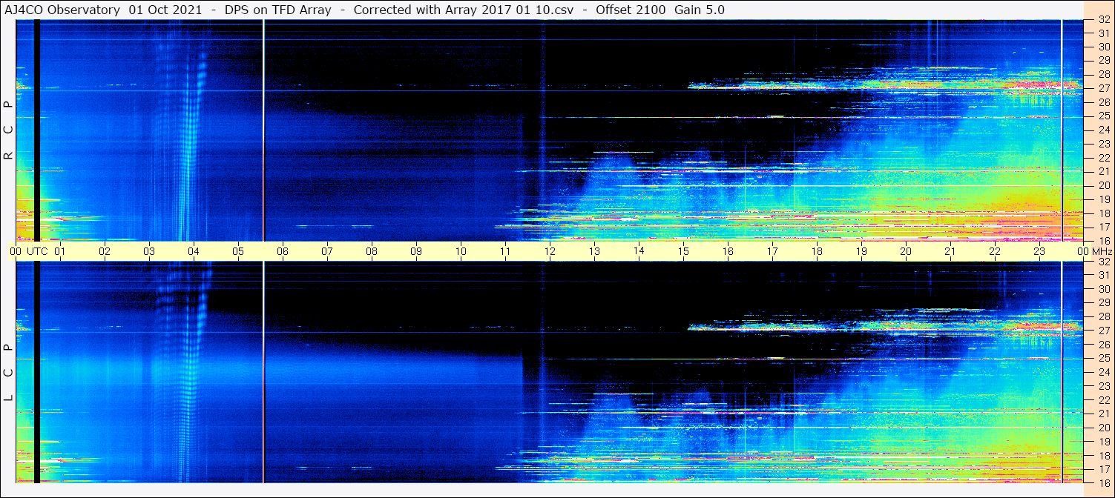Select the 14 hour tick on the time axis

click(639, 251)
